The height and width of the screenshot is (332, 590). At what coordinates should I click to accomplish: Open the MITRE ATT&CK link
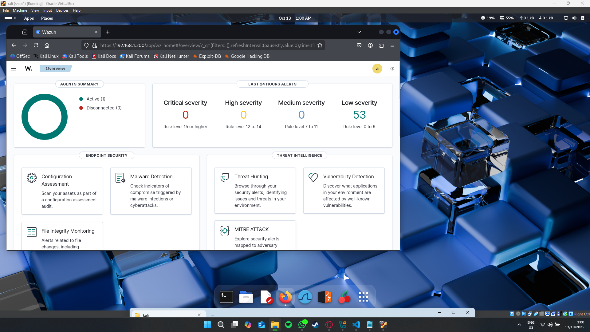pyautogui.click(x=251, y=230)
